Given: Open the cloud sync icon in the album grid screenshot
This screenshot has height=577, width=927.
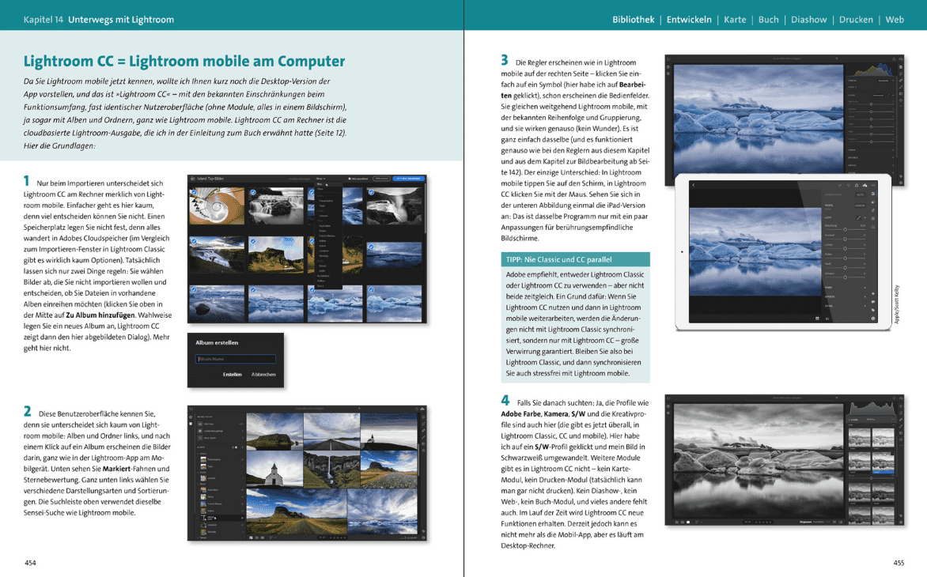Looking at the screenshot, I should click(422, 409).
